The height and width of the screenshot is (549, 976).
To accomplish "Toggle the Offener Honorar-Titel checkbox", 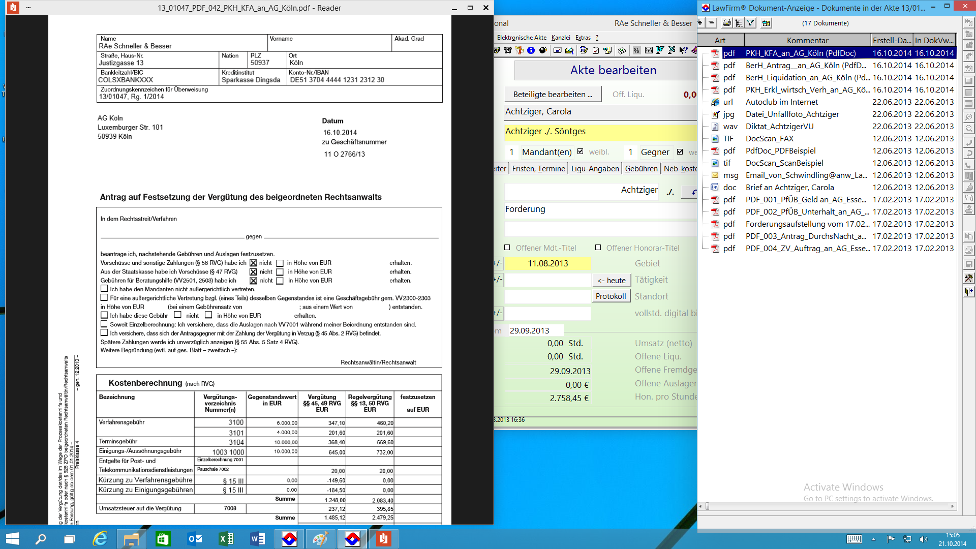I will coord(598,248).
